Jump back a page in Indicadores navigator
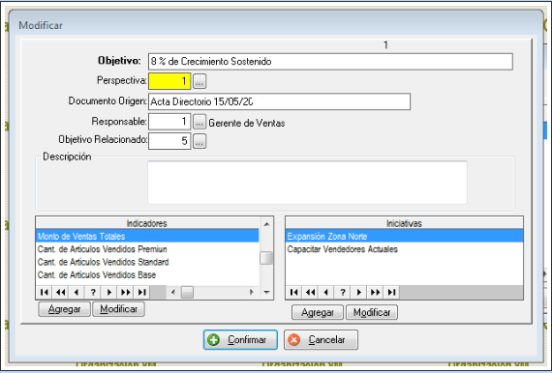 (61, 292)
